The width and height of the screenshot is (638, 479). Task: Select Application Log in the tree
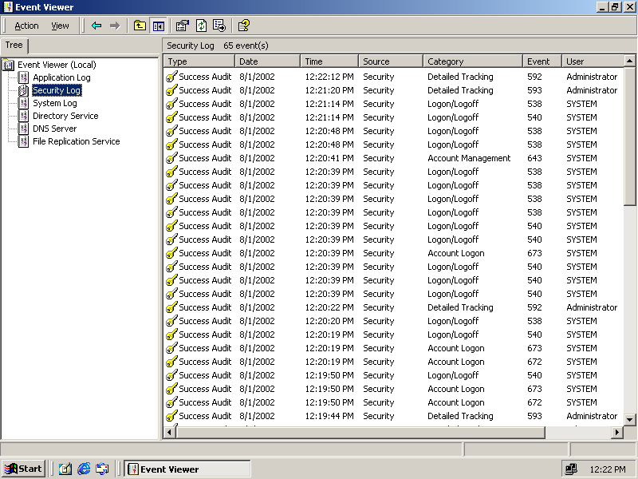tap(61, 77)
